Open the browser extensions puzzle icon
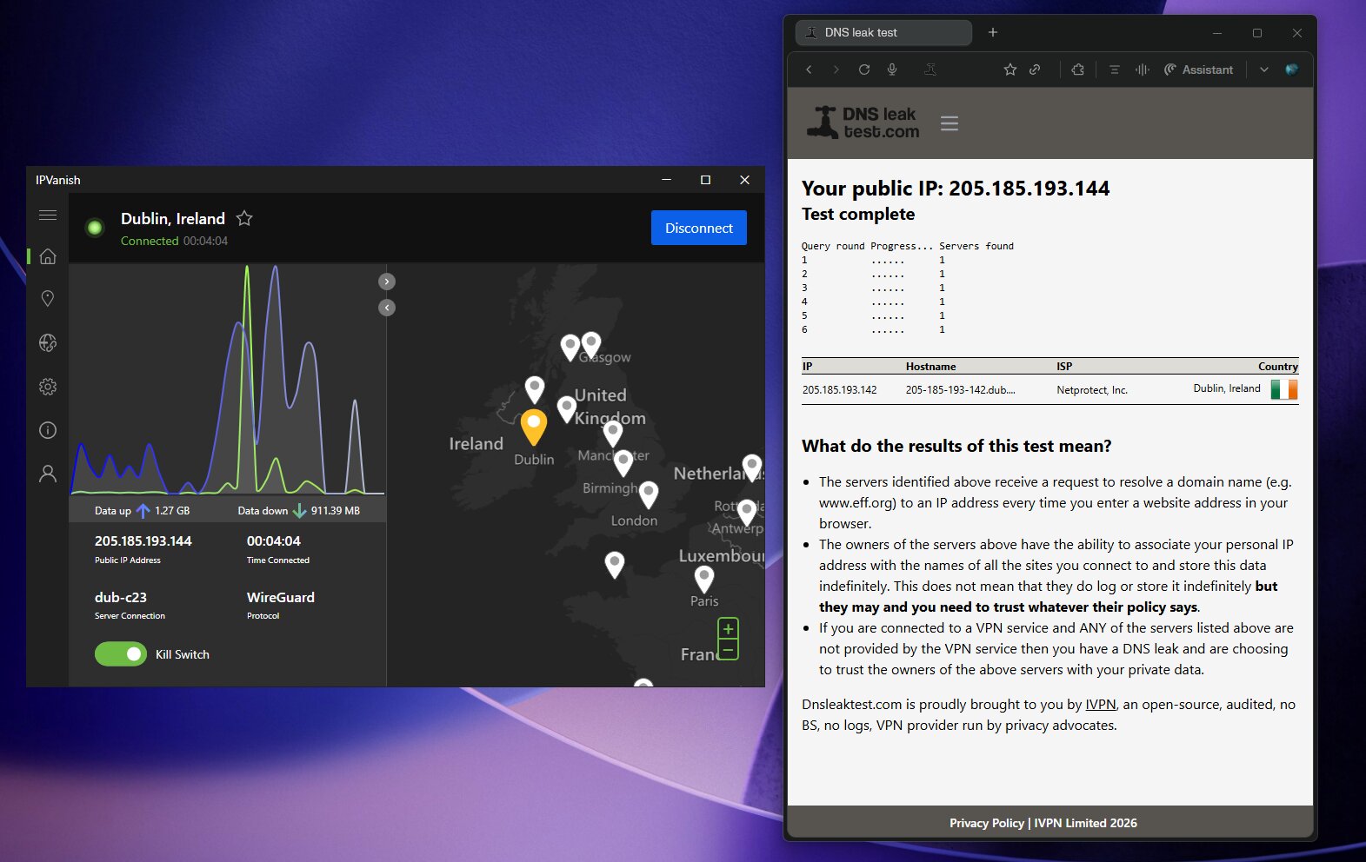Viewport: 1366px width, 862px height. coord(1078,70)
